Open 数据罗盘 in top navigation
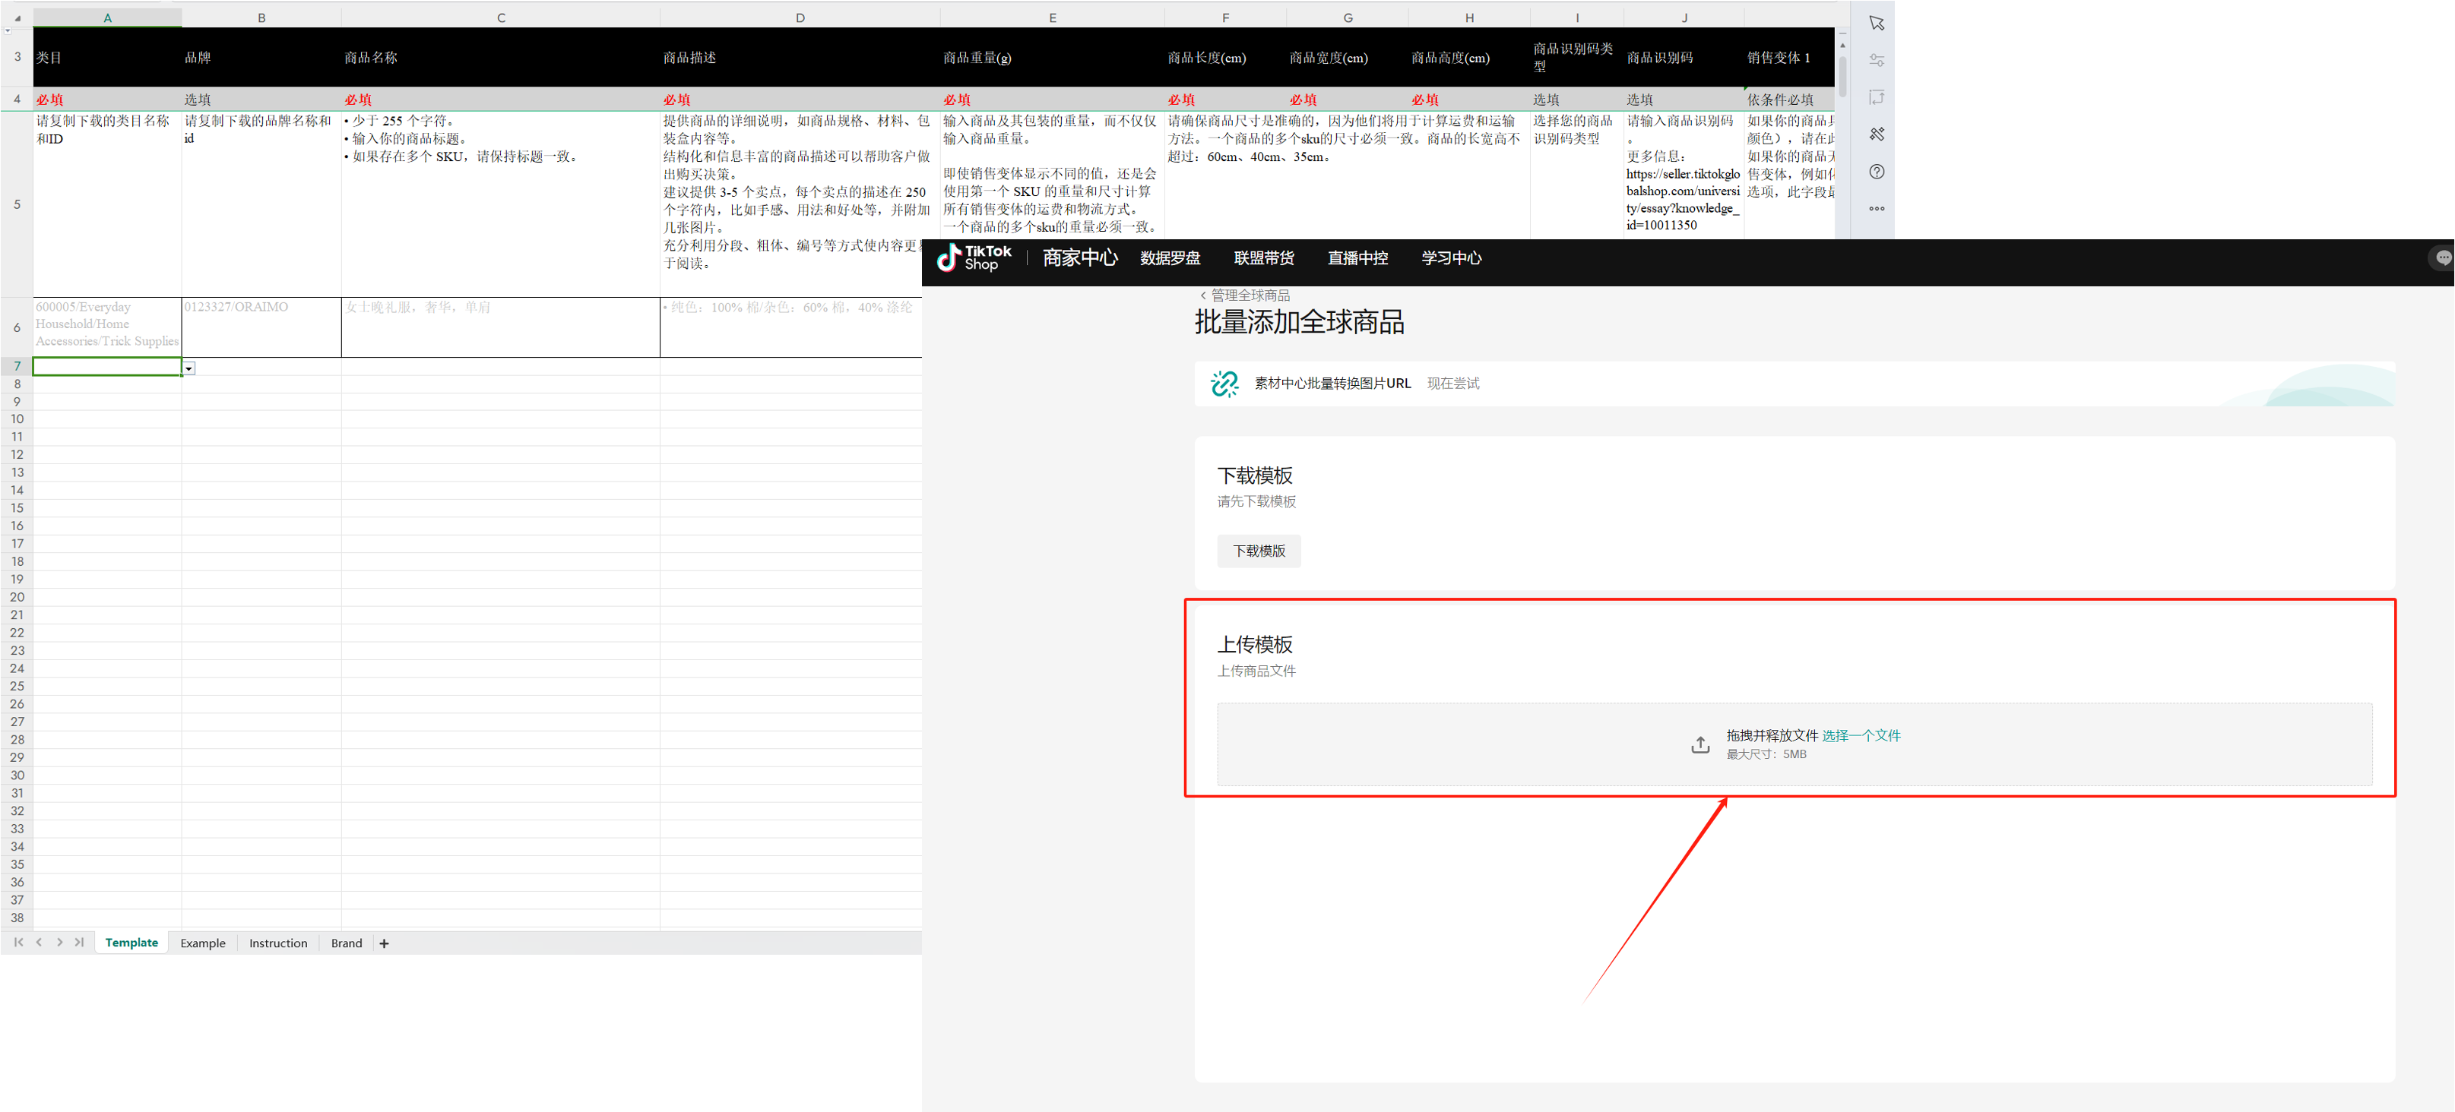Image resolution: width=2455 pixels, height=1112 pixels. coord(1170,258)
